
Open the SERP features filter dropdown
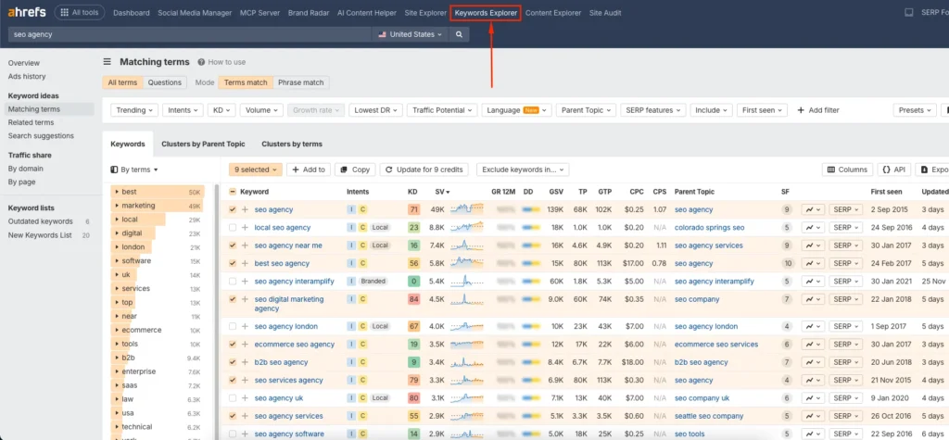click(x=653, y=110)
